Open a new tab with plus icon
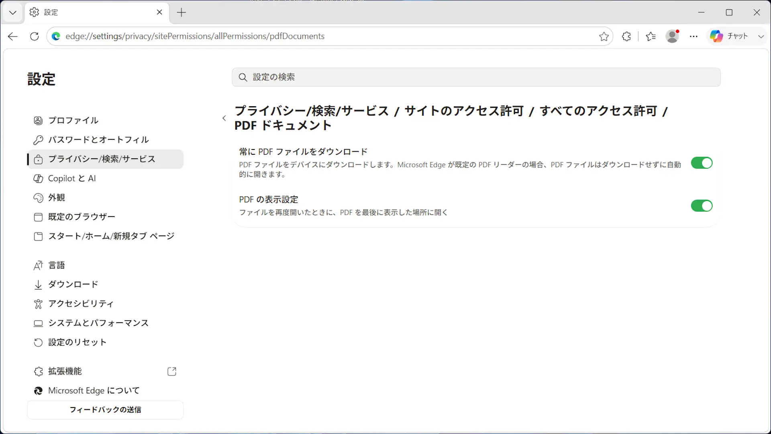 tap(182, 12)
